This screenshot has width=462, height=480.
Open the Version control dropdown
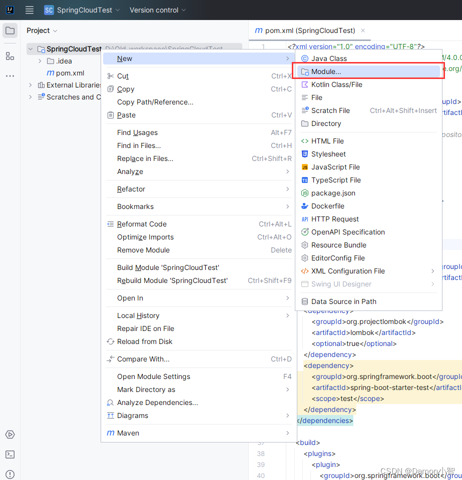pos(158,10)
